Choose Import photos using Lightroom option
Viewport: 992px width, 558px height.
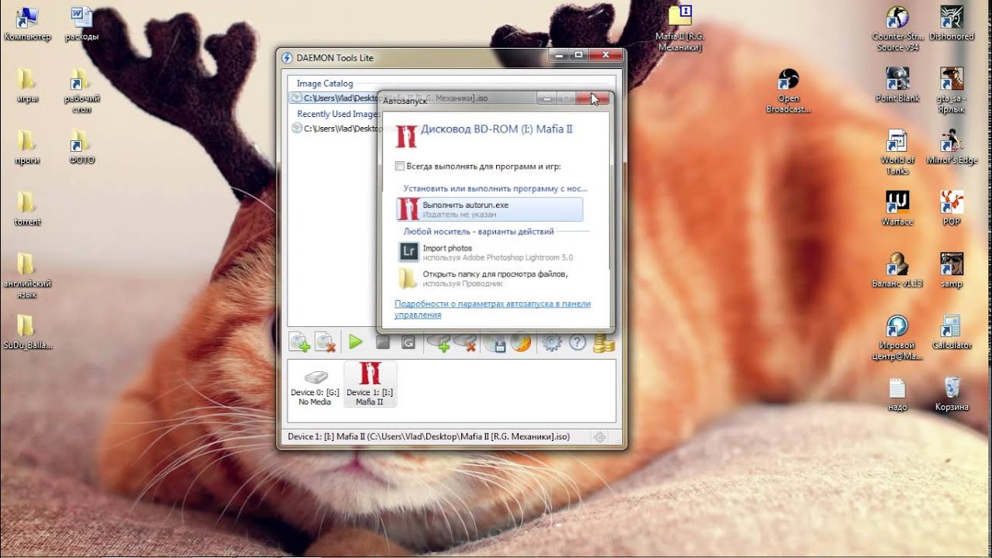[489, 253]
